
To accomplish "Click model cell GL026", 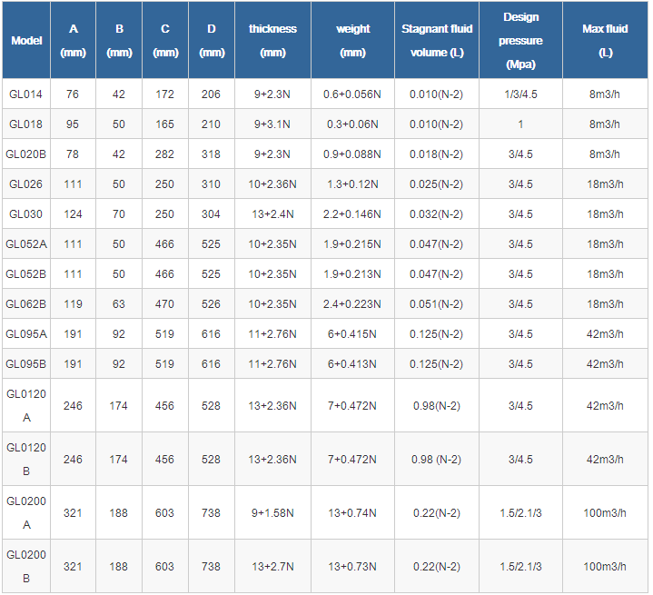I will pyautogui.click(x=25, y=184).
